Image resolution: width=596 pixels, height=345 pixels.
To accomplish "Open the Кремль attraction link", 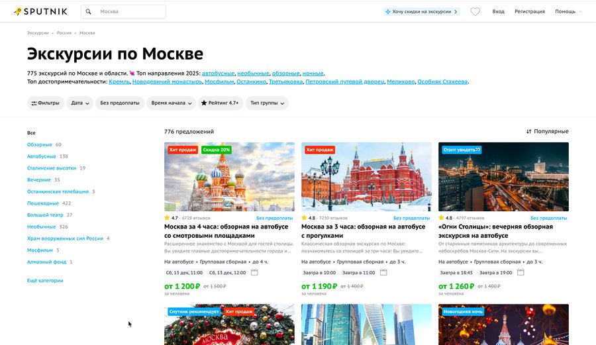I will click(x=119, y=81).
